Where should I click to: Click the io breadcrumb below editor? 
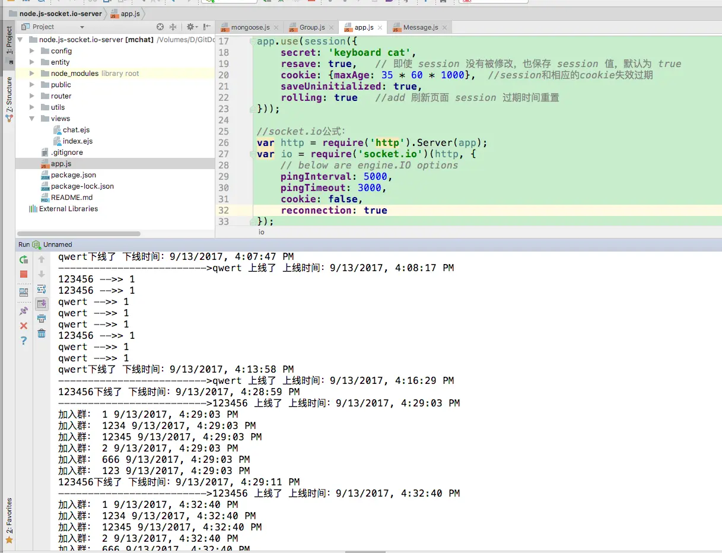262,232
